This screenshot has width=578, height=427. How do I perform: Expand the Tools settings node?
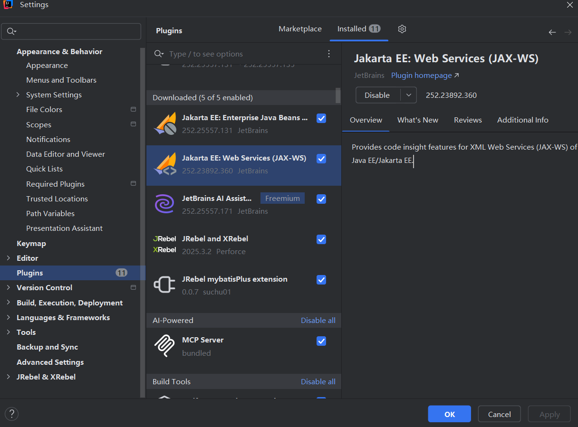tap(8, 332)
